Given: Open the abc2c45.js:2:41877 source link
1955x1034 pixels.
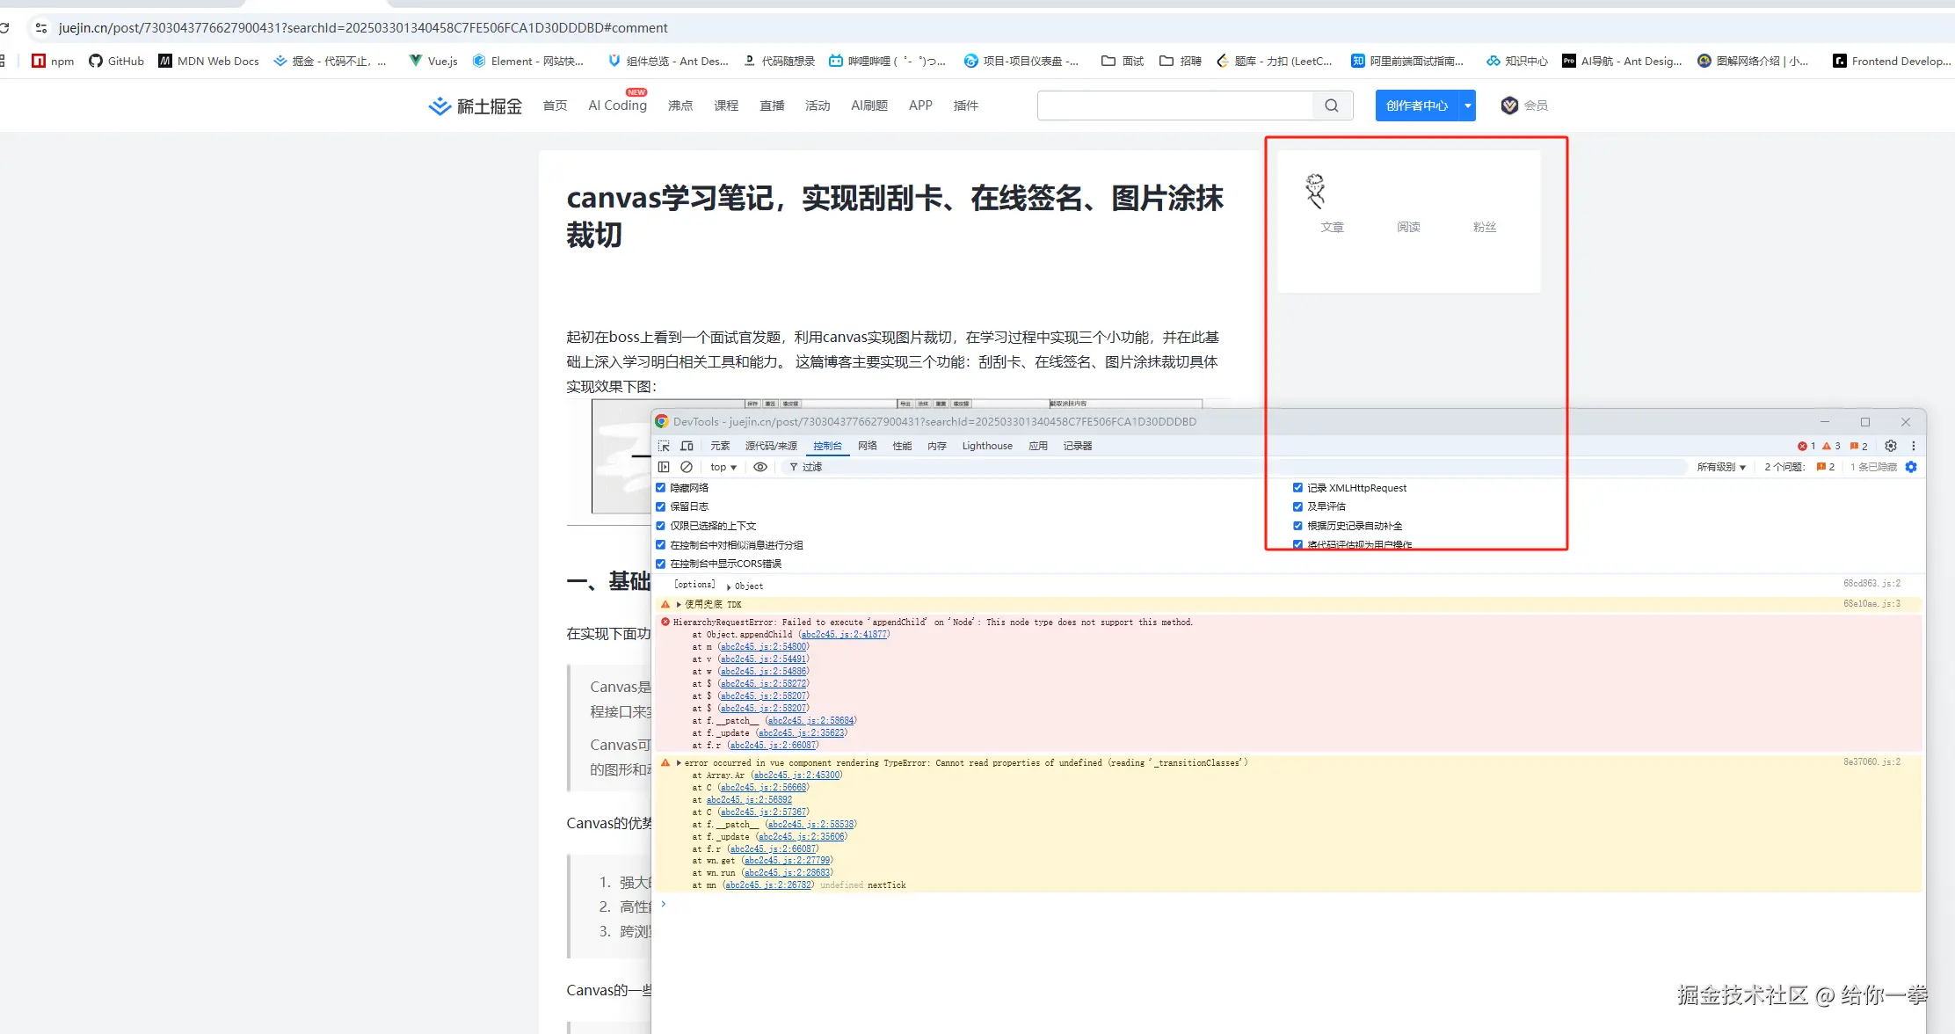Looking at the screenshot, I should click(x=843, y=634).
